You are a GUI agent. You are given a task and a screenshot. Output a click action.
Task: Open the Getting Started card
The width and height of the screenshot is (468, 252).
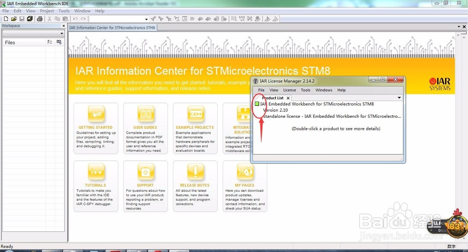pos(96,128)
